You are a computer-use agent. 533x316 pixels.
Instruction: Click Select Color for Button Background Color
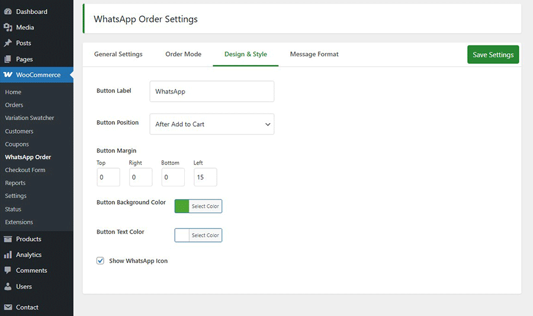coord(206,207)
